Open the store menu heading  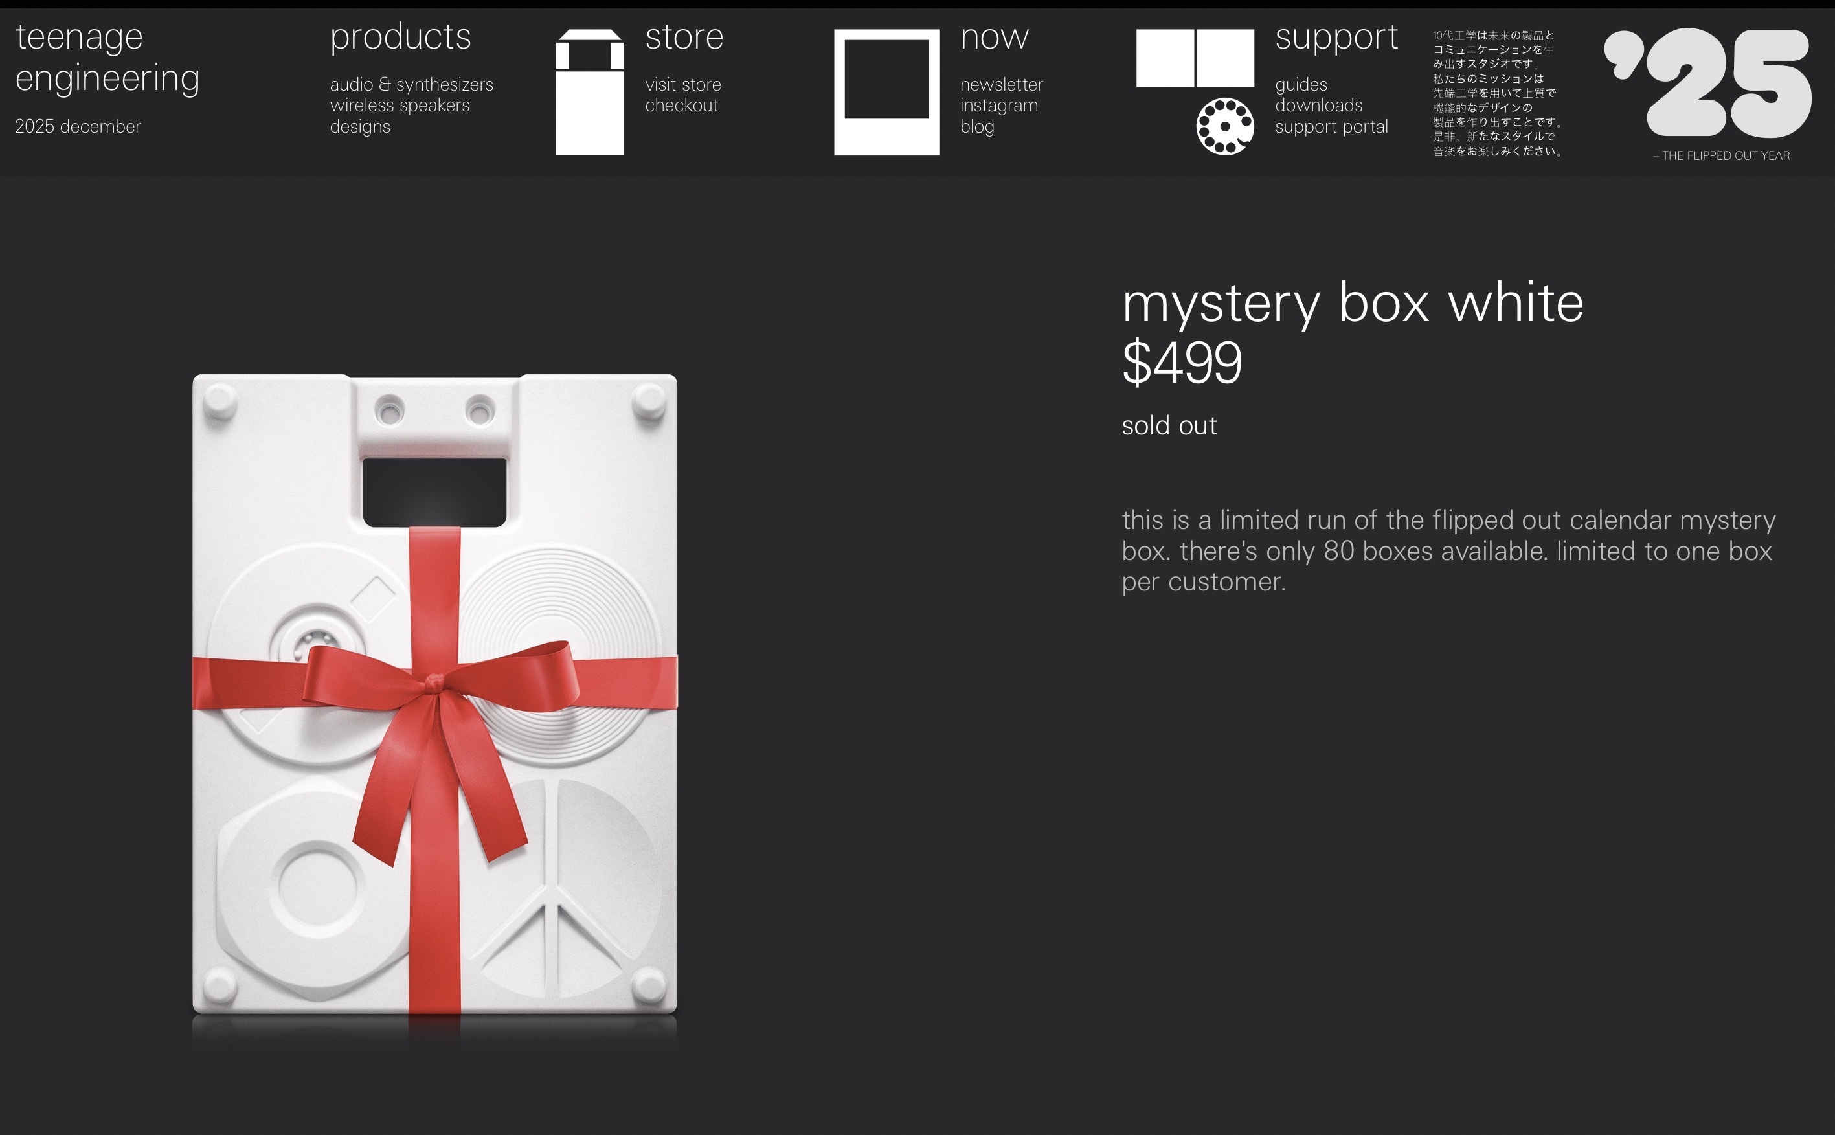click(x=684, y=36)
